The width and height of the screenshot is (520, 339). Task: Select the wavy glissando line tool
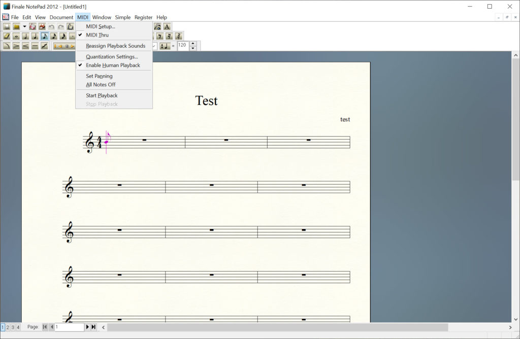(45, 46)
